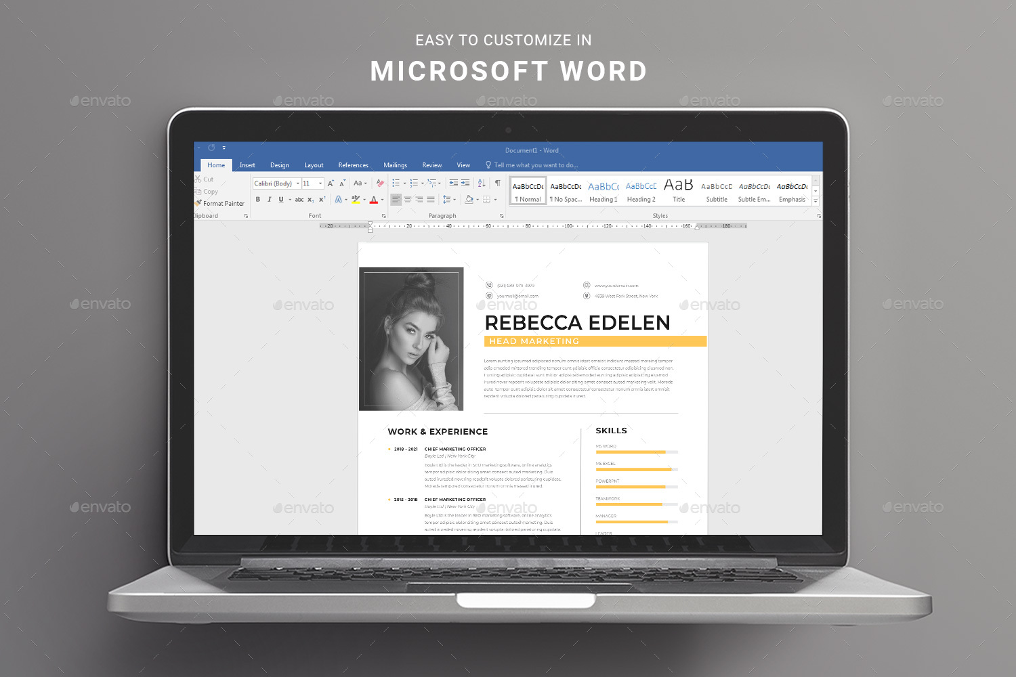Click the Sort A-Z icon
Viewport: 1016px width, 677px height.
pos(482,183)
